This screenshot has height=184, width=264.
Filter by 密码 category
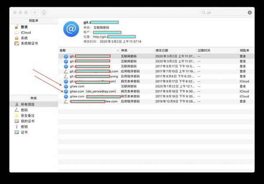[24, 110]
